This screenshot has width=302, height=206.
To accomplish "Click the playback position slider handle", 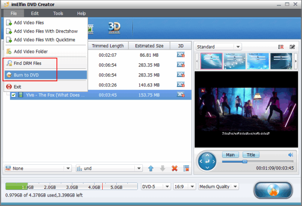I will [245, 162].
